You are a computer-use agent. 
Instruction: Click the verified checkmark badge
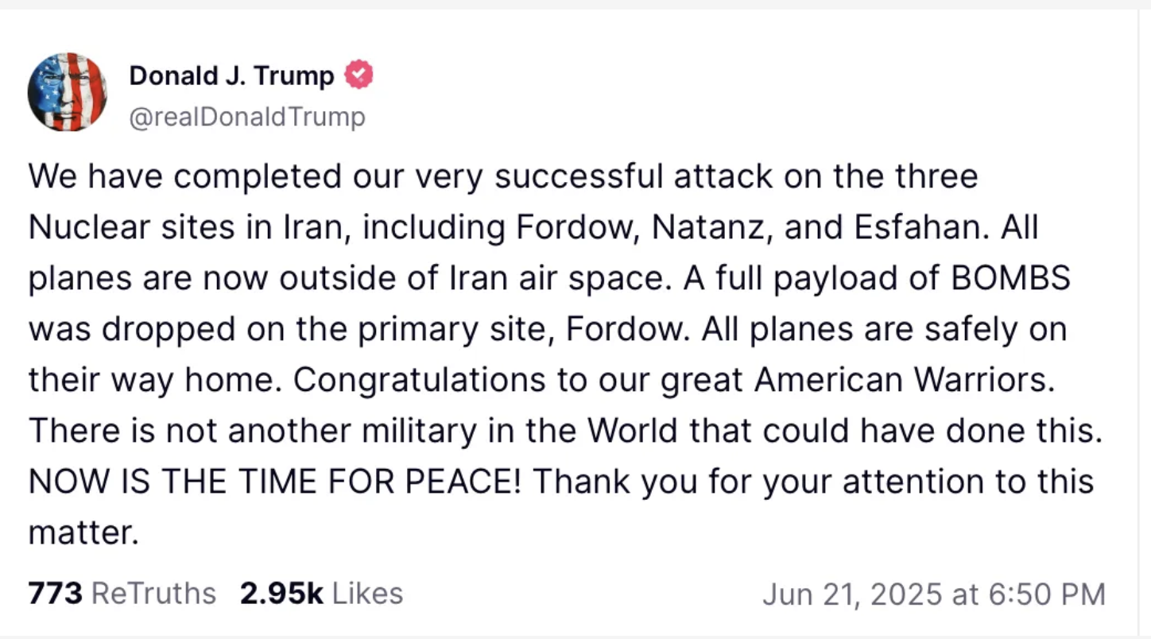(x=358, y=76)
